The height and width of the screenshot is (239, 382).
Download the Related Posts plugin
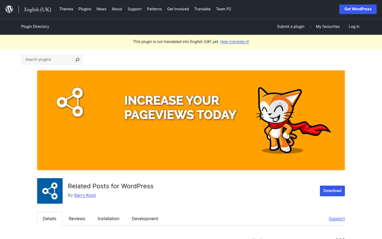(332, 191)
